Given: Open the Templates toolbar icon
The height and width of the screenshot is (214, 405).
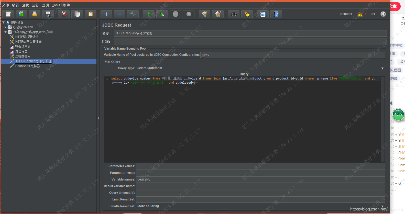Looking at the screenshot, I should tap(21, 14).
